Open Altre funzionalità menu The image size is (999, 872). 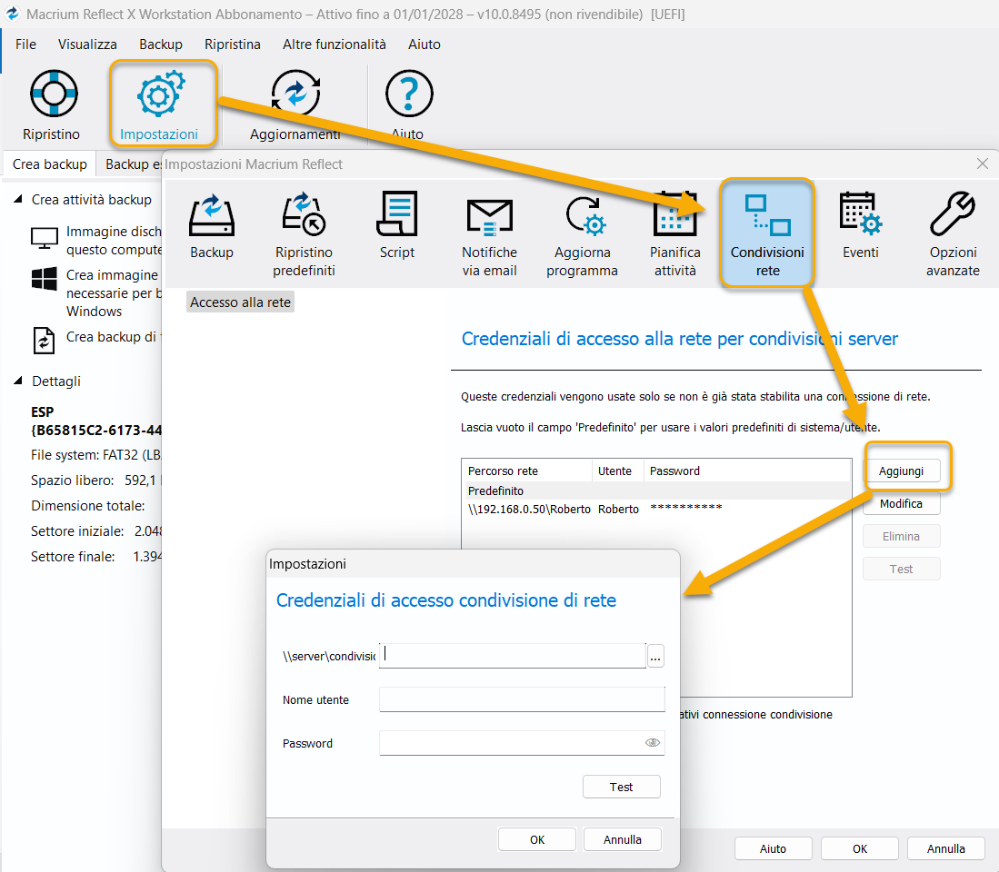(335, 44)
